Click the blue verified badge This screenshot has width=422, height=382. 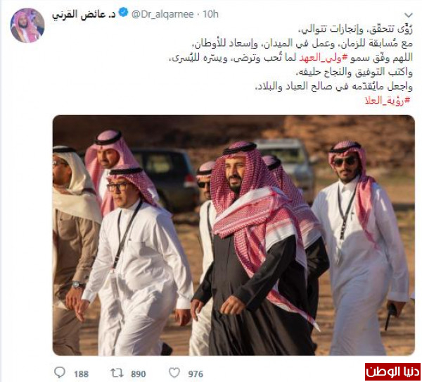[123, 13]
